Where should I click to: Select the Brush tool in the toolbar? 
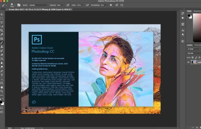2,43
